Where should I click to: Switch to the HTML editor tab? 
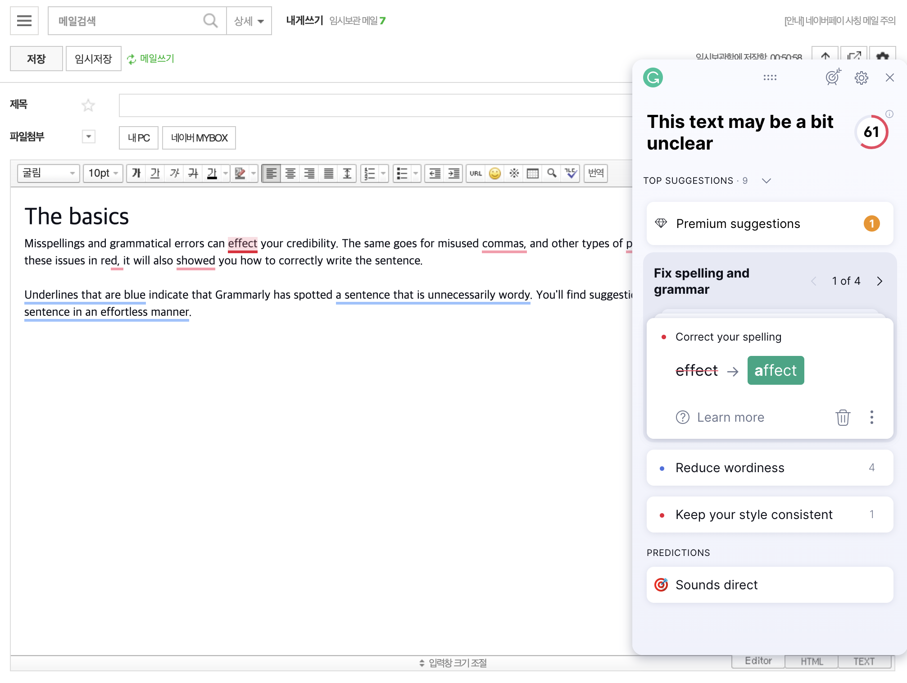pyautogui.click(x=812, y=661)
